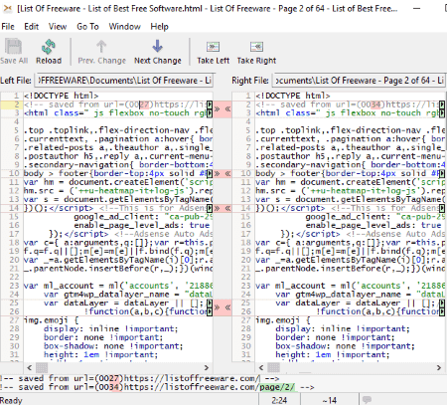The height and width of the screenshot is (405, 447).
Task: Open the Help menu
Action: coord(159,27)
